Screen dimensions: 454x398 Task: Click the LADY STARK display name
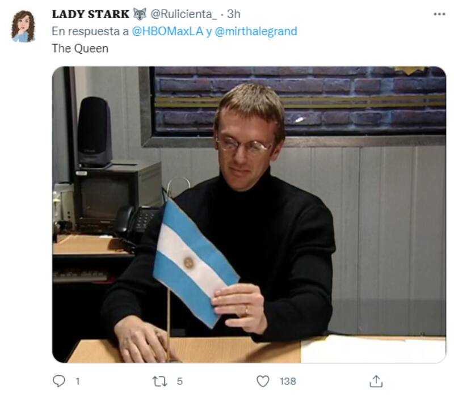pyautogui.click(x=90, y=14)
